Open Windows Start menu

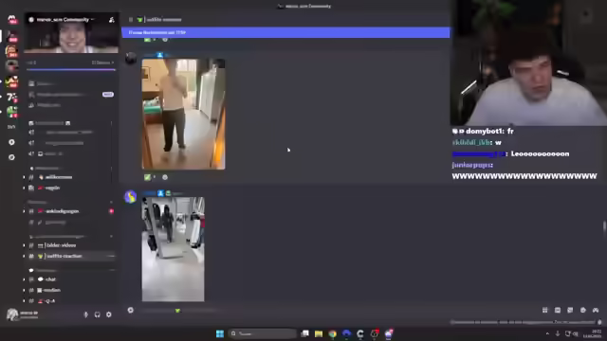[220, 333]
